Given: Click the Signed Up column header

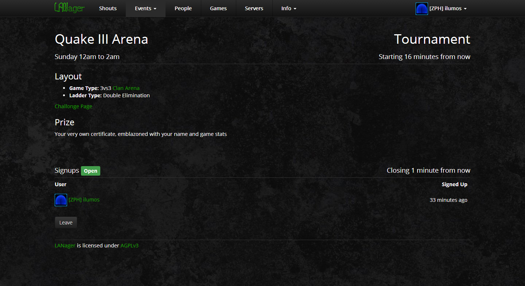Looking at the screenshot, I should (x=454, y=184).
